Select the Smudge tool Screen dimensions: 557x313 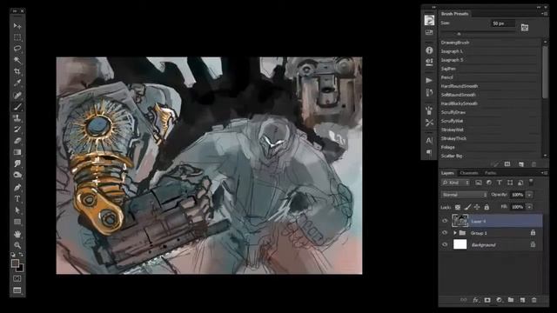tap(17, 163)
